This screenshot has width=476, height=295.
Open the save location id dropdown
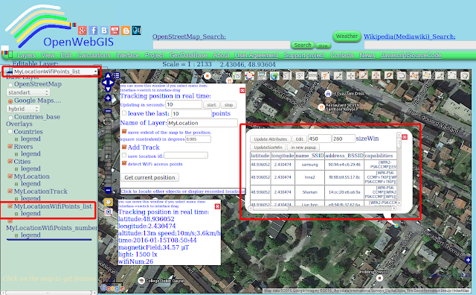[x=186, y=156]
